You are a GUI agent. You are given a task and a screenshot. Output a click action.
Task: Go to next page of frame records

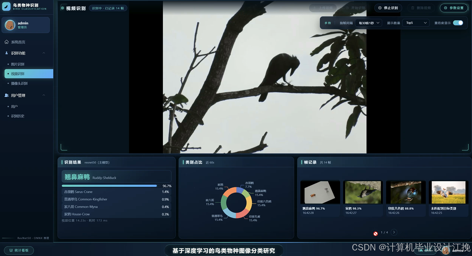394,232
